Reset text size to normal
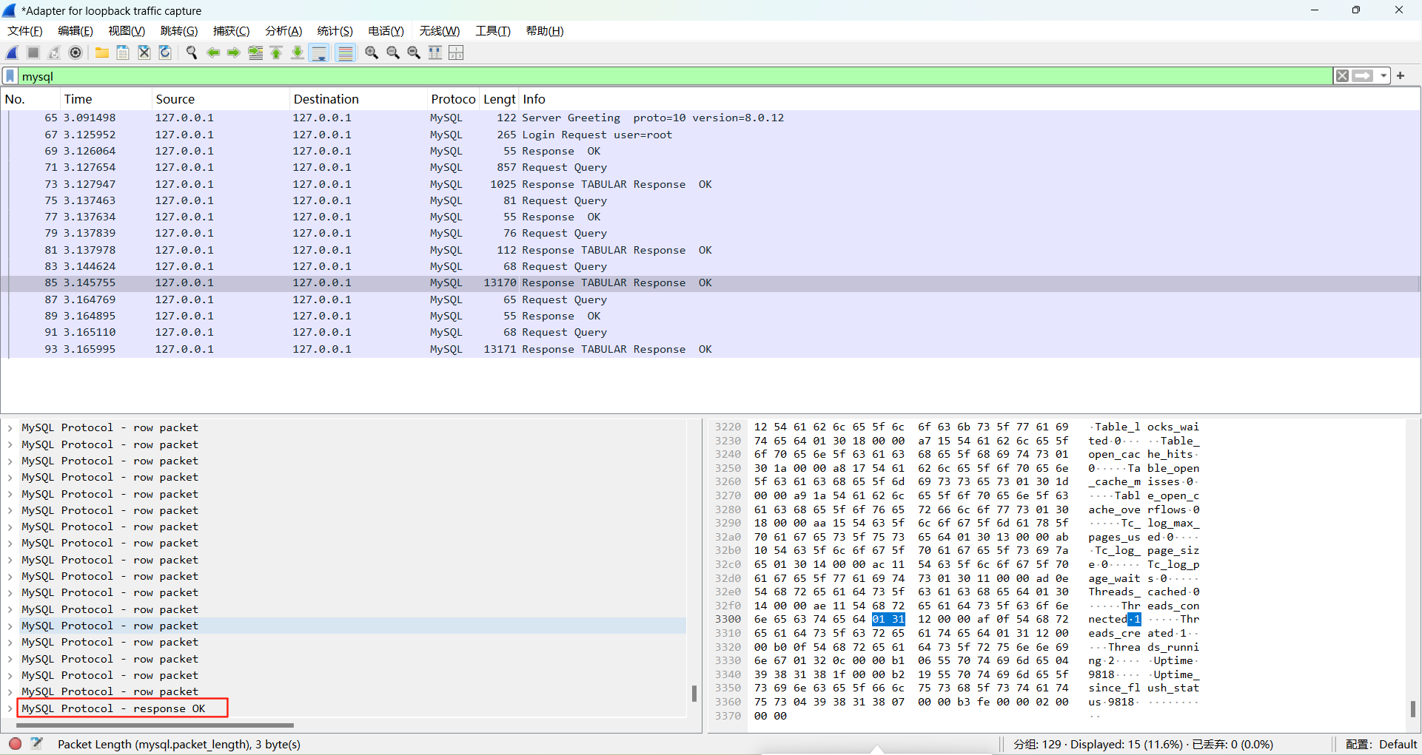 [x=414, y=53]
